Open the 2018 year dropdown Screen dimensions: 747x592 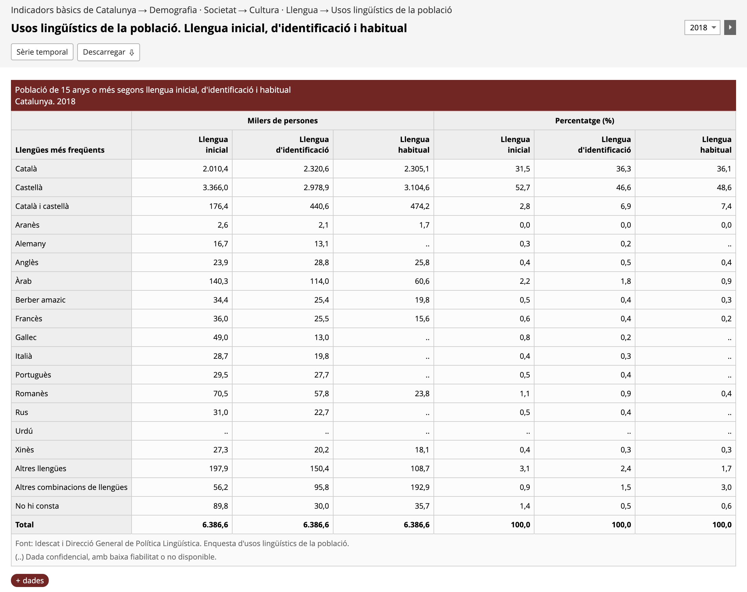point(702,28)
